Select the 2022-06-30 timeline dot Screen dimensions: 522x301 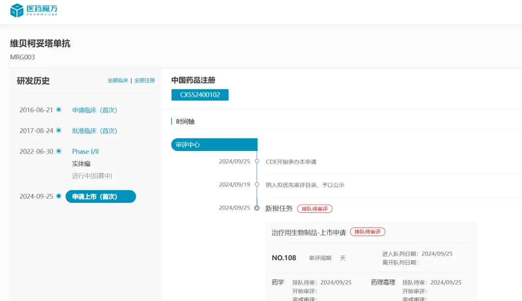tap(58, 151)
